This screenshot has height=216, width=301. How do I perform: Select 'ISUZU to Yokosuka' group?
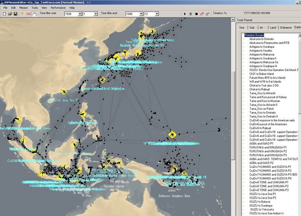pos(262,209)
